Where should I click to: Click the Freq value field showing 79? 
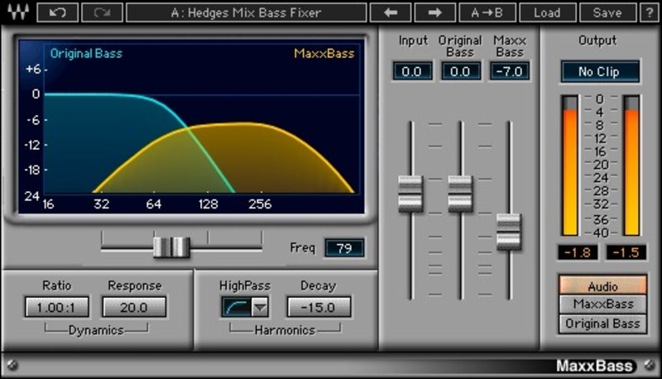343,247
